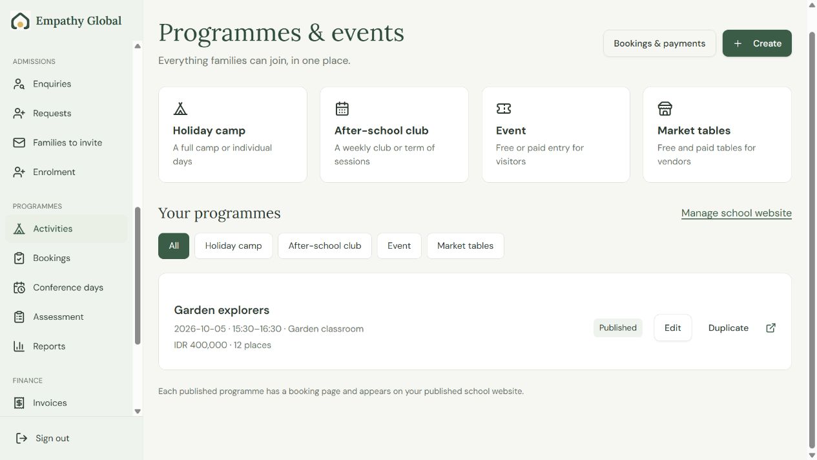Click the Enquiries magnifier-person icon
The height and width of the screenshot is (460, 817).
point(19,84)
